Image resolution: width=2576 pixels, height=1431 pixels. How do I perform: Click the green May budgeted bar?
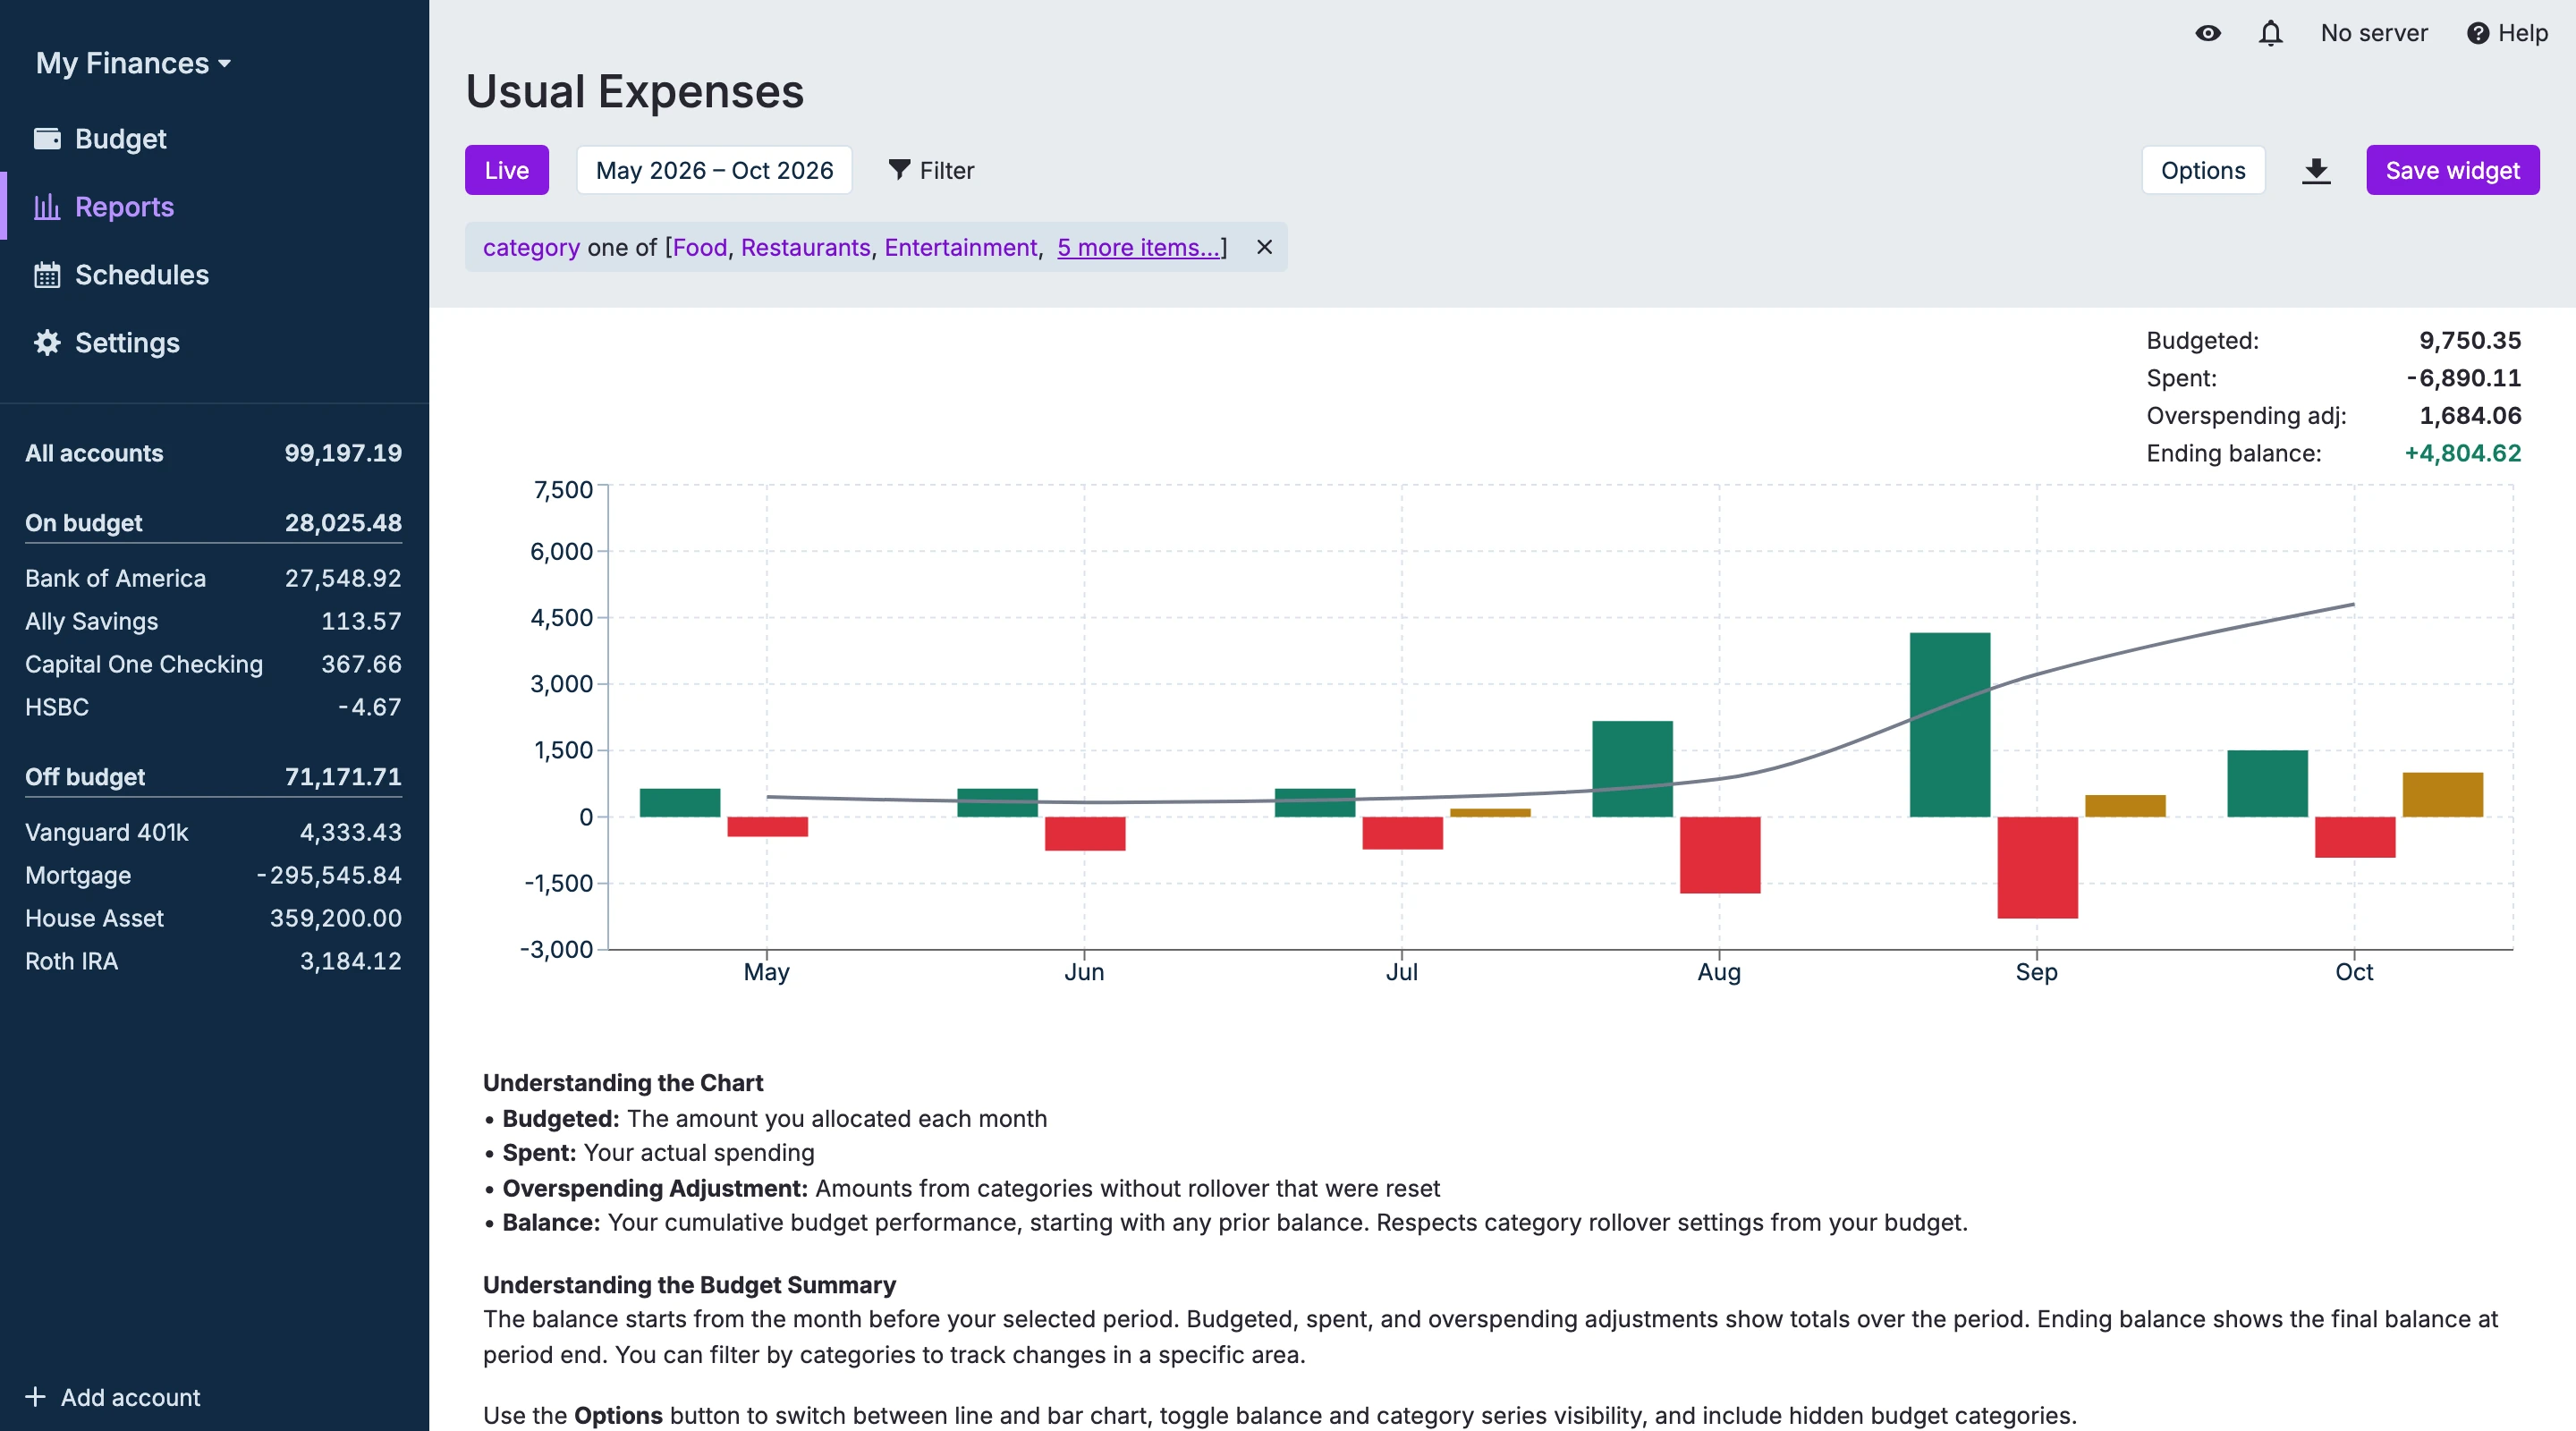pos(680,803)
